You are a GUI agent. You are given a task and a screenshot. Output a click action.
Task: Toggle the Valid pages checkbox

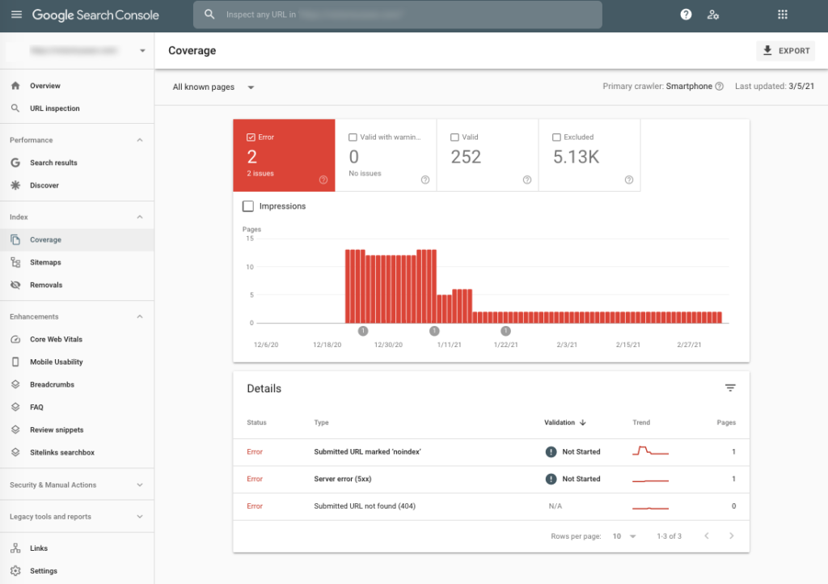[454, 138]
